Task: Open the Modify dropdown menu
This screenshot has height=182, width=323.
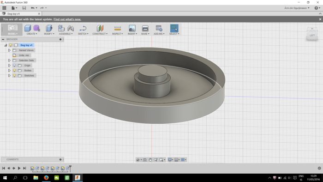Action: [49, 34]
